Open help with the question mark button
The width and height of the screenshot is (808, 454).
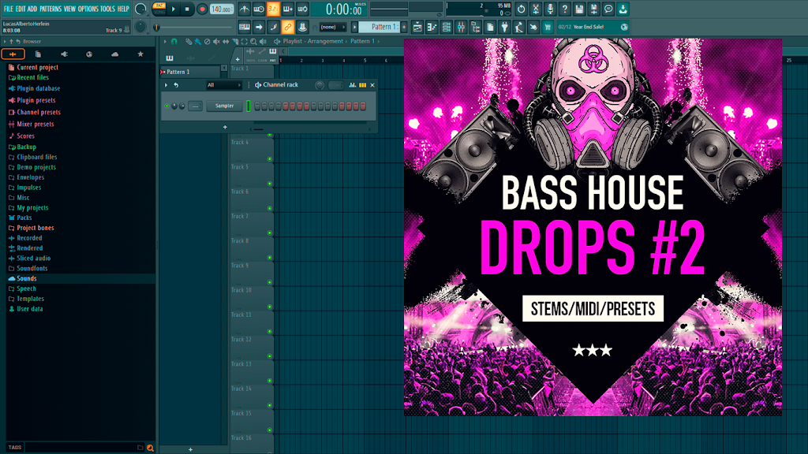[x=564, y=9]
